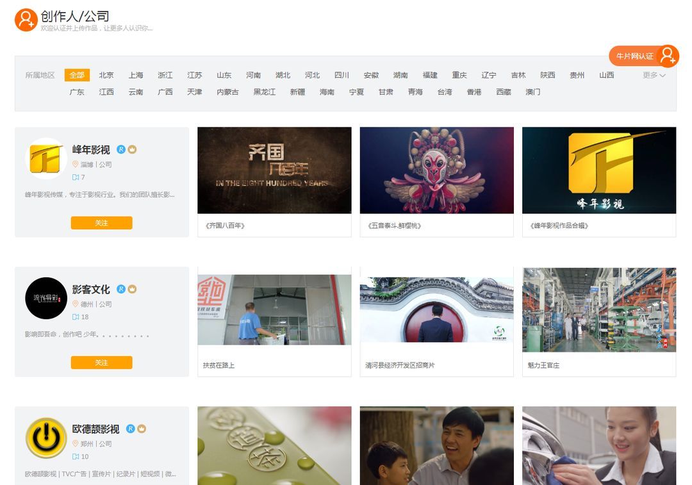Click the video count icon showing 18
Screen dimensions: 692x485
pos(76,317)
